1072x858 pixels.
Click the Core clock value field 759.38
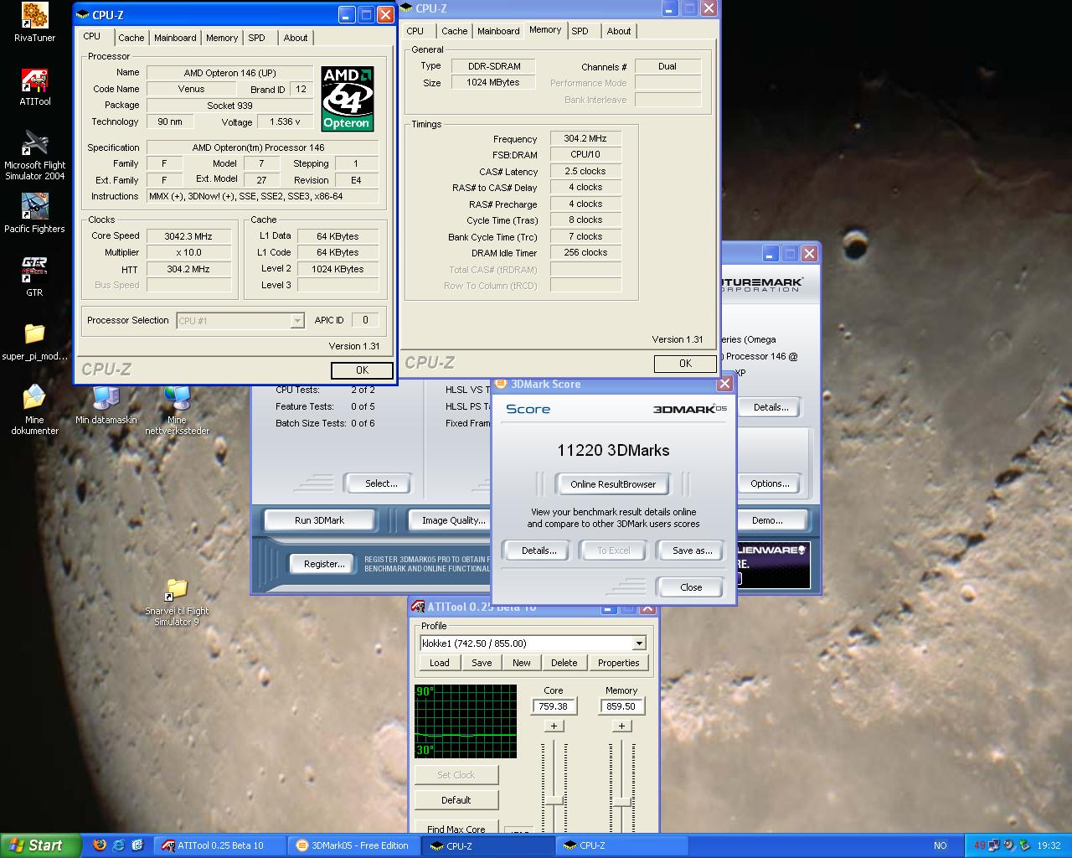point(554,706)
